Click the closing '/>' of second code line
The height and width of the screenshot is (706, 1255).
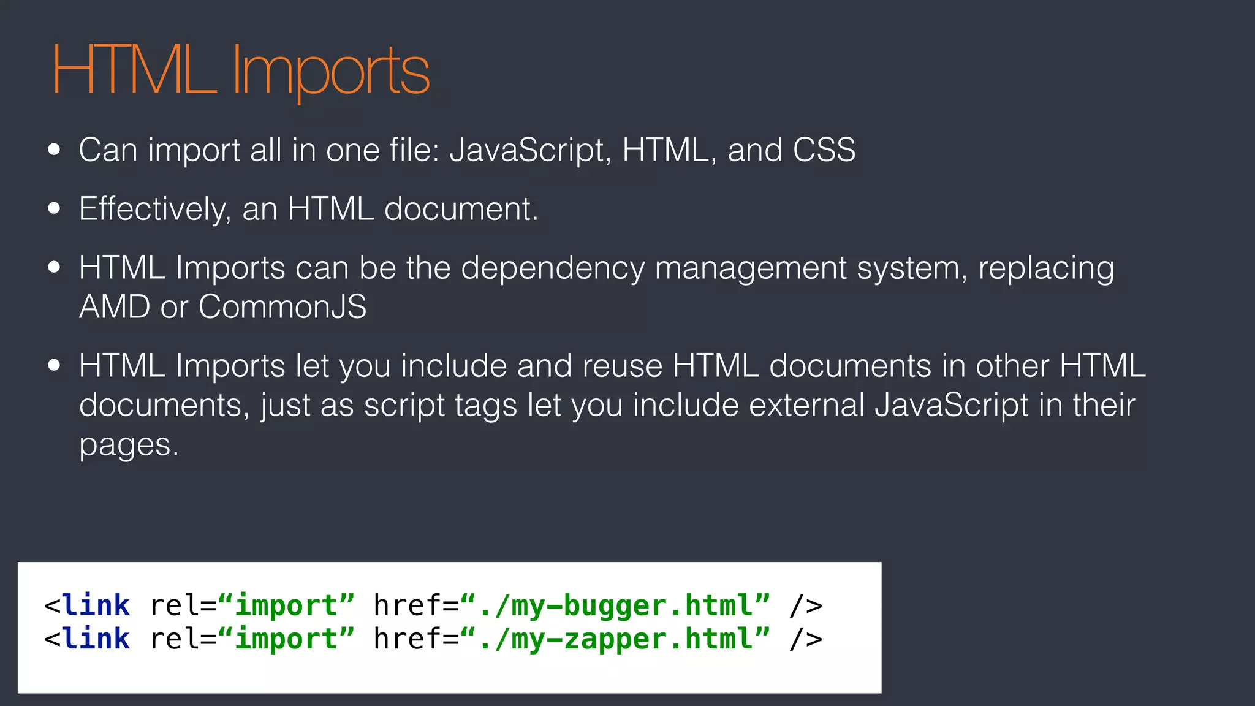805,639
